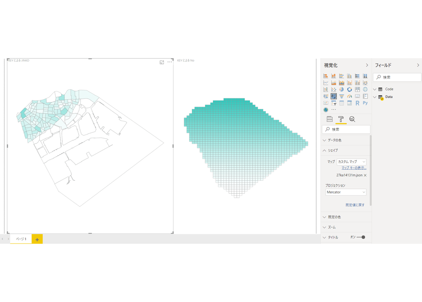Select line and stacked column chart visual
The width and height of the screenshot is (422, 302).
point(349,82)
